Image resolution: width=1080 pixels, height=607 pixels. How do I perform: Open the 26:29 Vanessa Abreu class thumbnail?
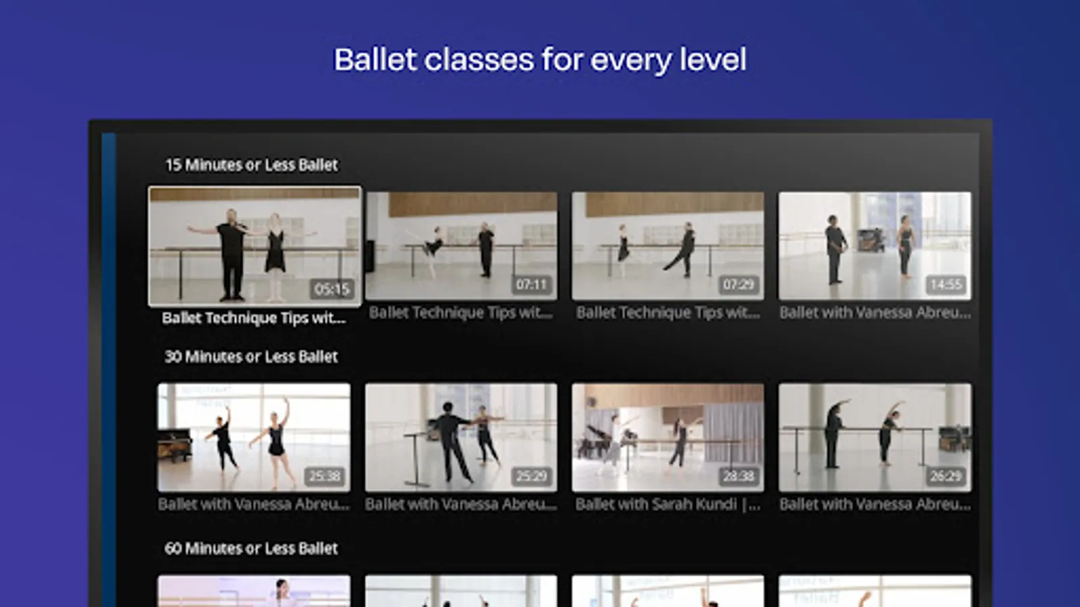[875, 438]
